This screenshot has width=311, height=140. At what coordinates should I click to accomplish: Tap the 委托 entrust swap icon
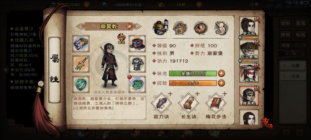[x=121, y=38]
